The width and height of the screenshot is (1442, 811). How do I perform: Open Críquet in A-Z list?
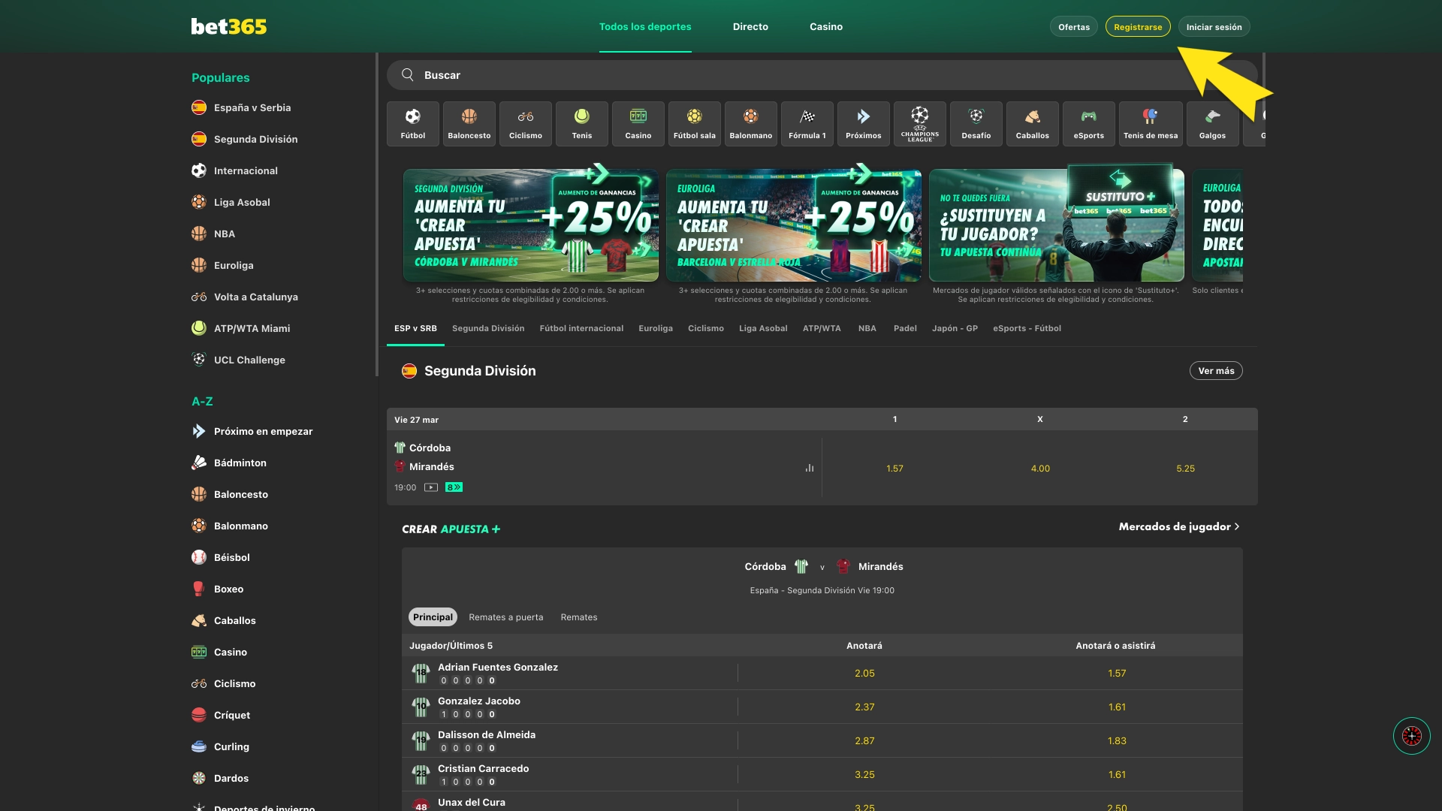click(x=231, y=715)
